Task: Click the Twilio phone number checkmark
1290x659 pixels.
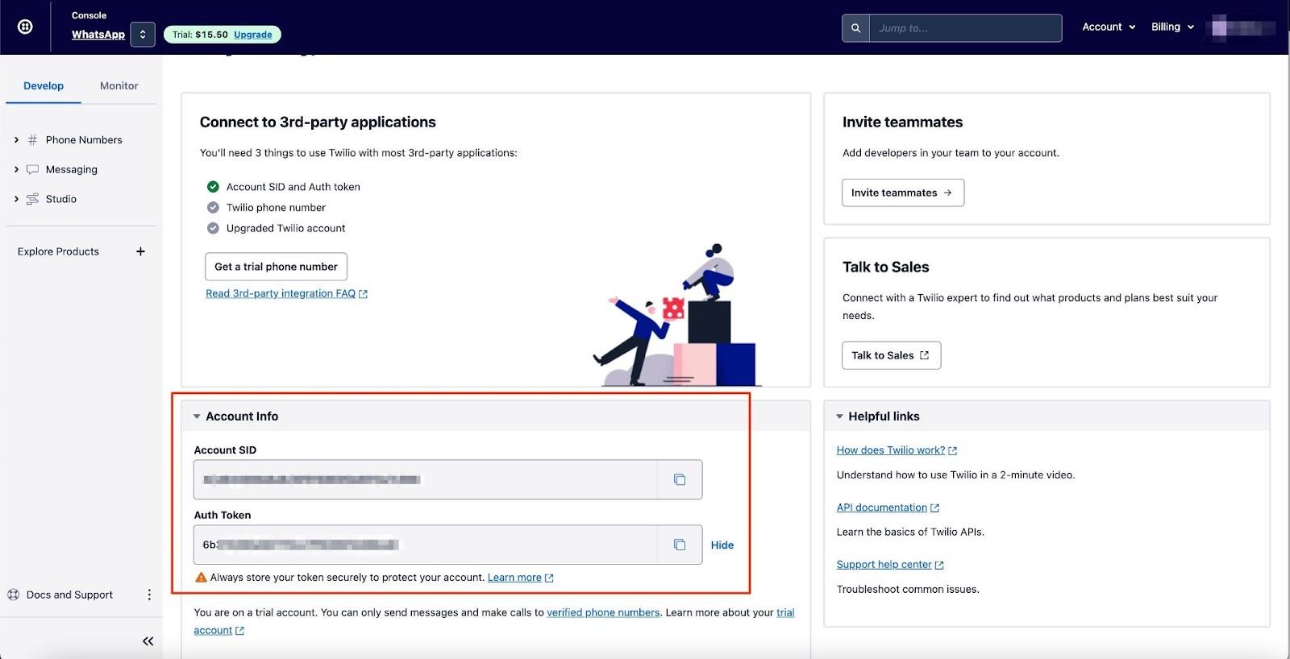Action: (x=213, y=208)
